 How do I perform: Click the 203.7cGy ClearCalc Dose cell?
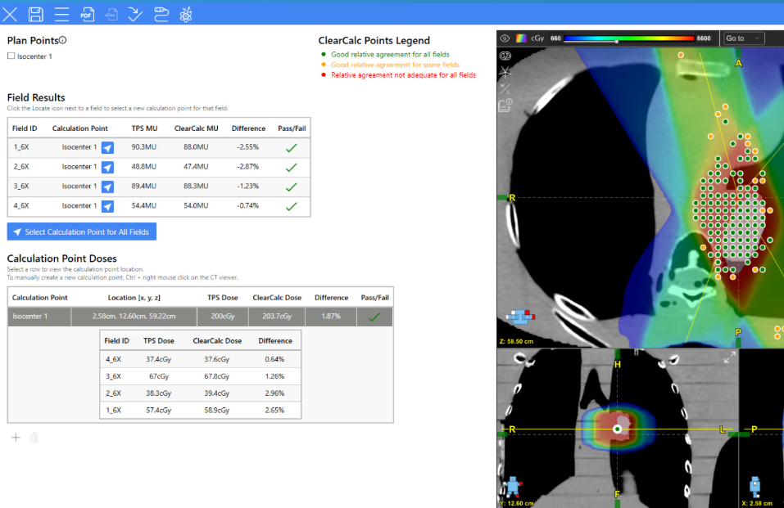point(277,317)
